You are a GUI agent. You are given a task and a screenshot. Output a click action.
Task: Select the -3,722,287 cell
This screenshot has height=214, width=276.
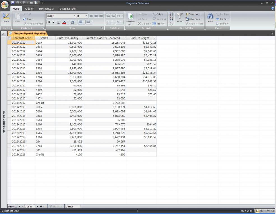coord(105,103)
